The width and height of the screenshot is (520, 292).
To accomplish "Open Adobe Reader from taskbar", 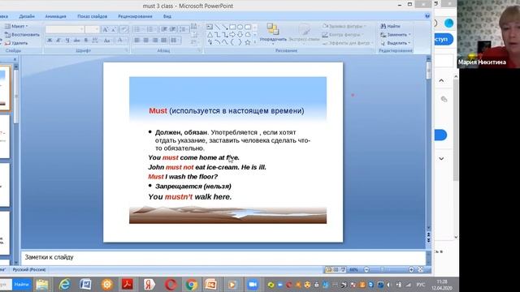I will click(x=128, y=285).
